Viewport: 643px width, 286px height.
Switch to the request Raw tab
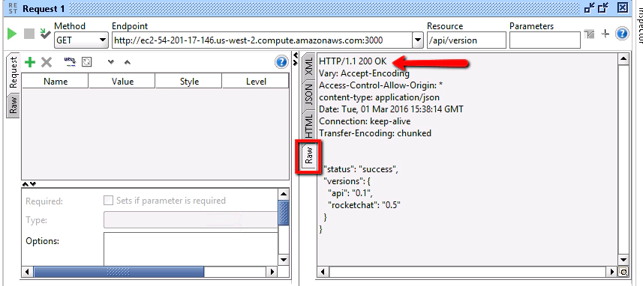pos(13,105)
